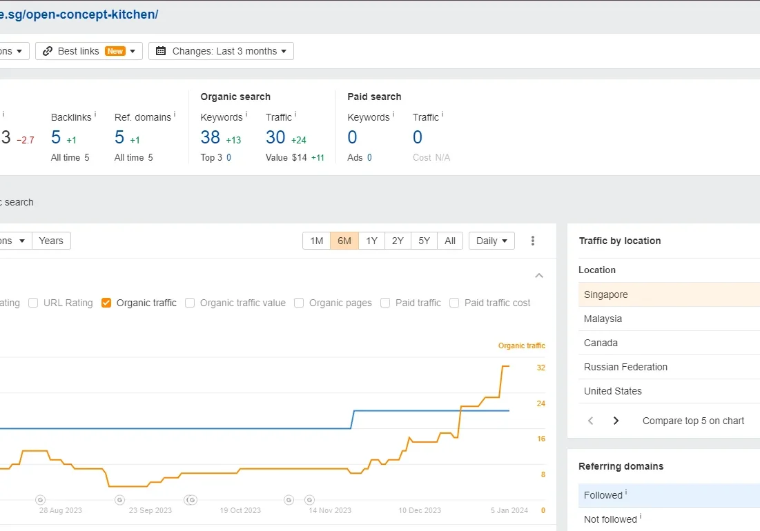Screen dimensions: 760x531
Task: Click info icon next to Organic Keywords
Action: (x=246, y=114)
